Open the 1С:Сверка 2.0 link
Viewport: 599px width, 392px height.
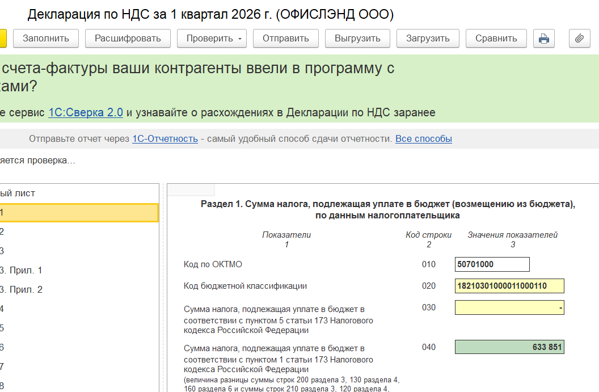86,112
